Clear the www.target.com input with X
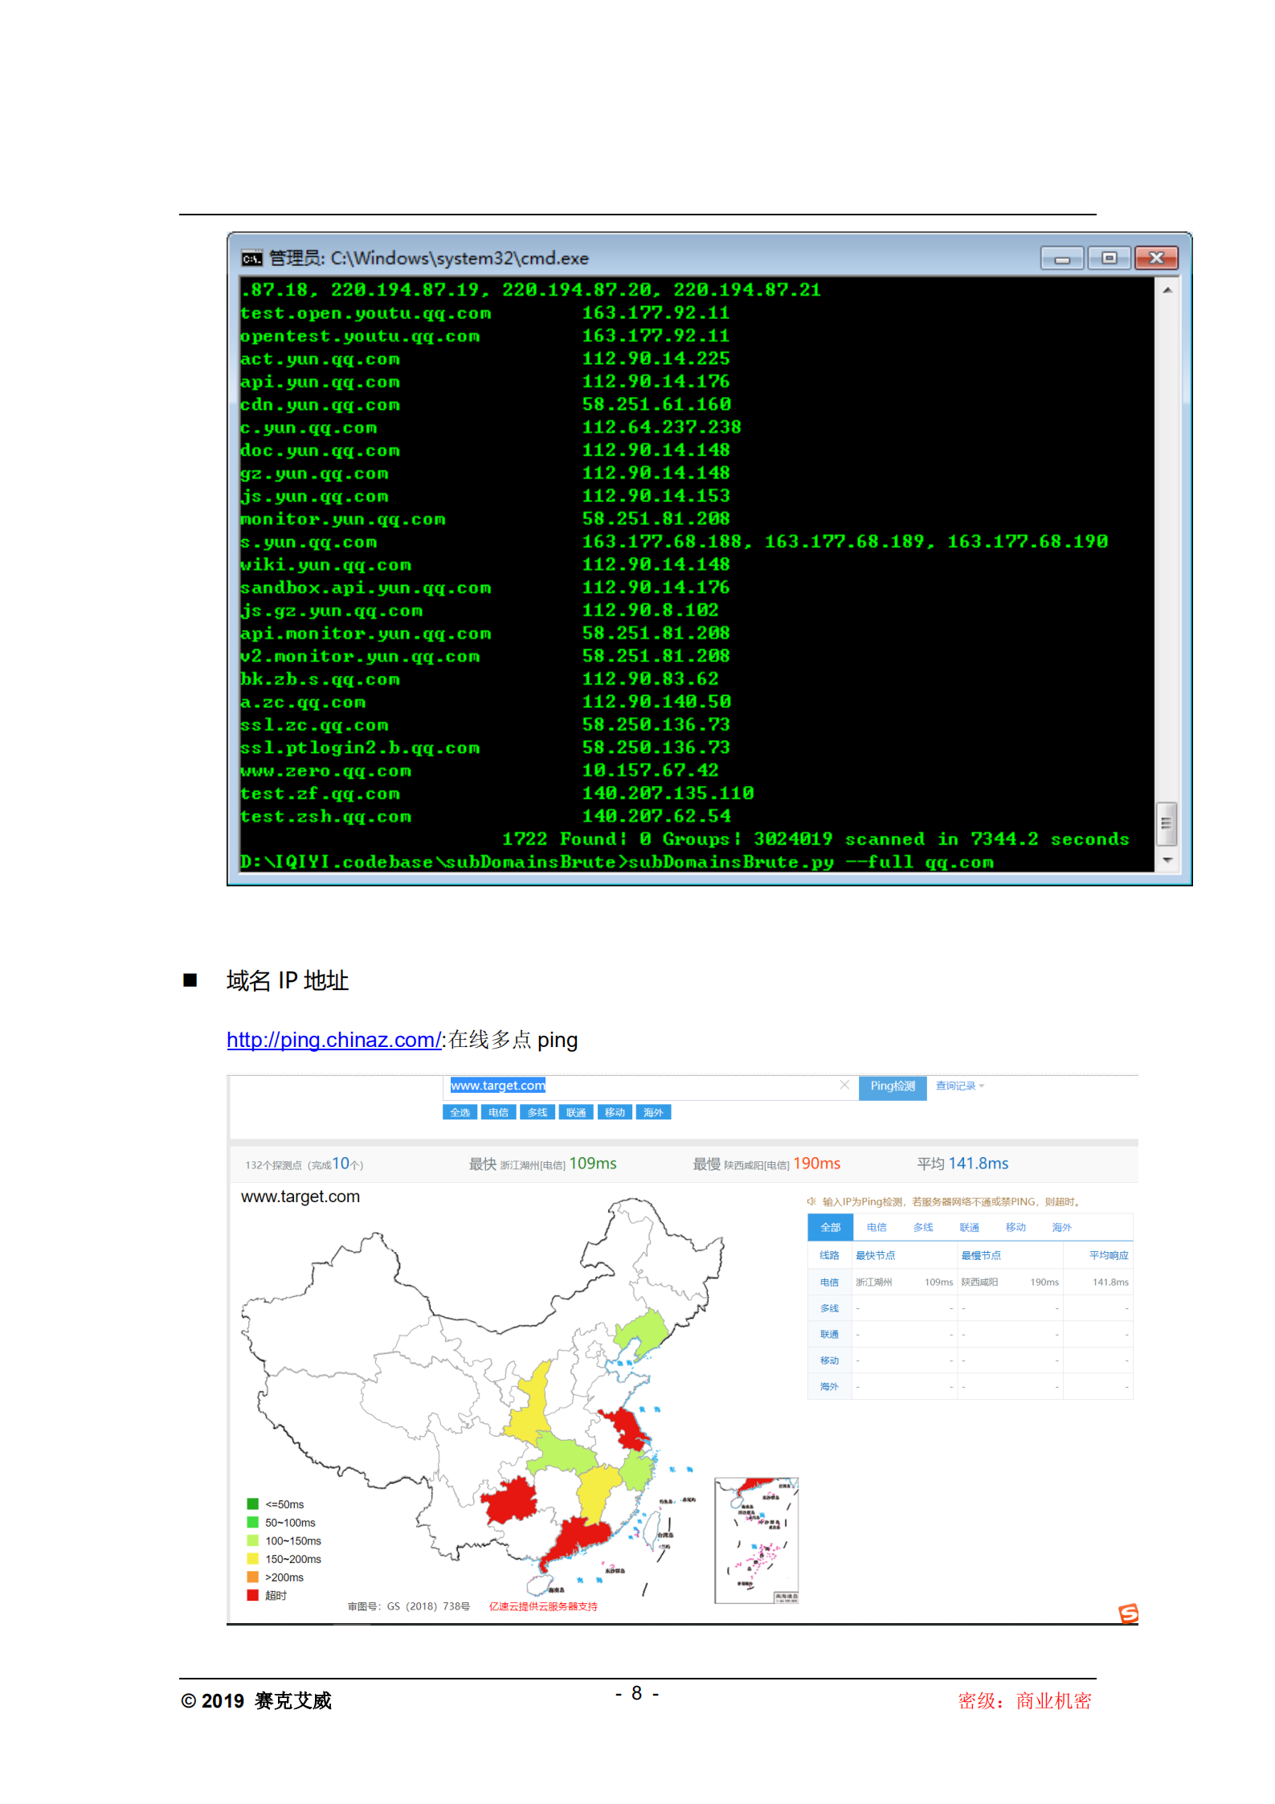Image resolution: width=1275 pixels, height=1804 pixels. [x=844, y=1085]
